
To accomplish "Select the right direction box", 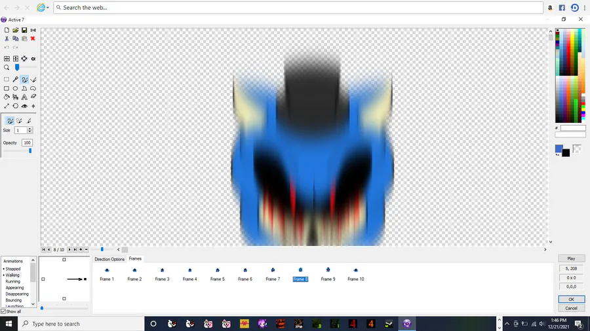I will [85, 279].
